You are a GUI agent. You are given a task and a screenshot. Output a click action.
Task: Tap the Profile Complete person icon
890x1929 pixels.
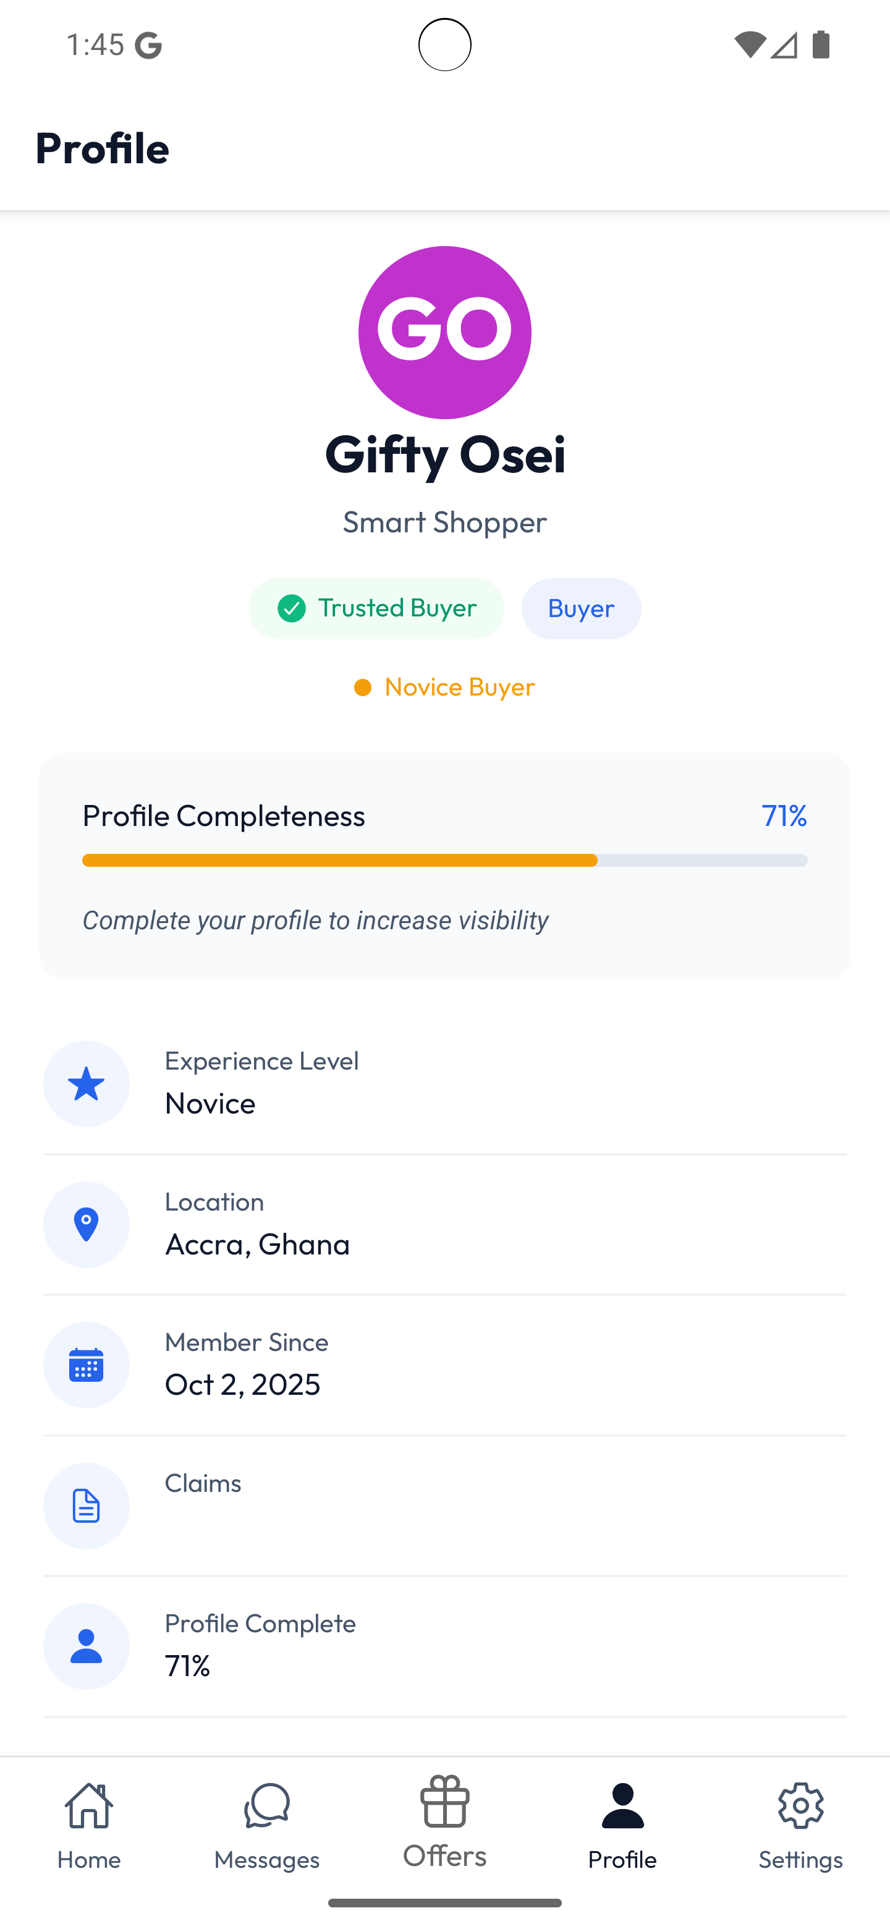click(86, 1646)
